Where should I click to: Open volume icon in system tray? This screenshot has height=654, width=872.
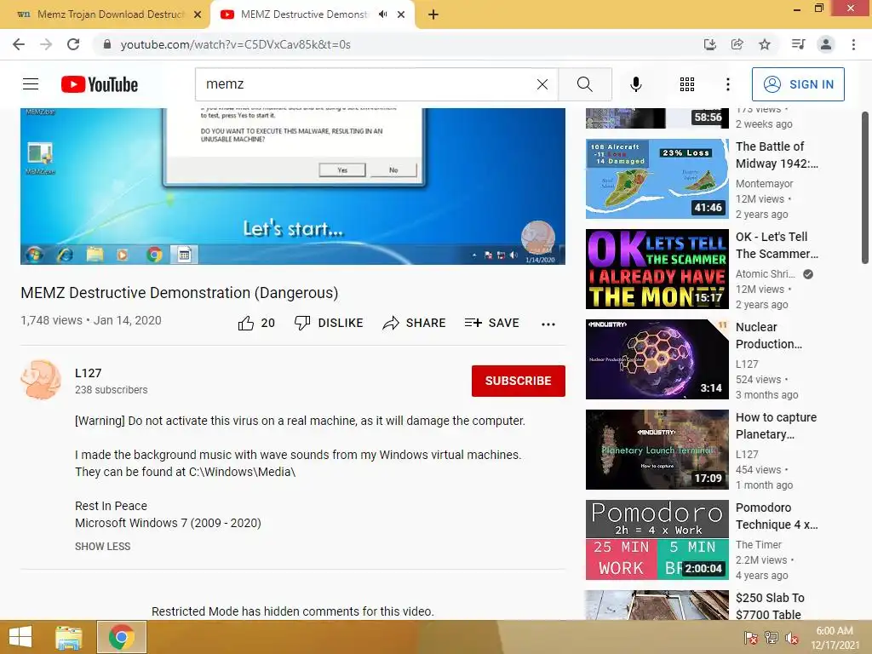791,638
